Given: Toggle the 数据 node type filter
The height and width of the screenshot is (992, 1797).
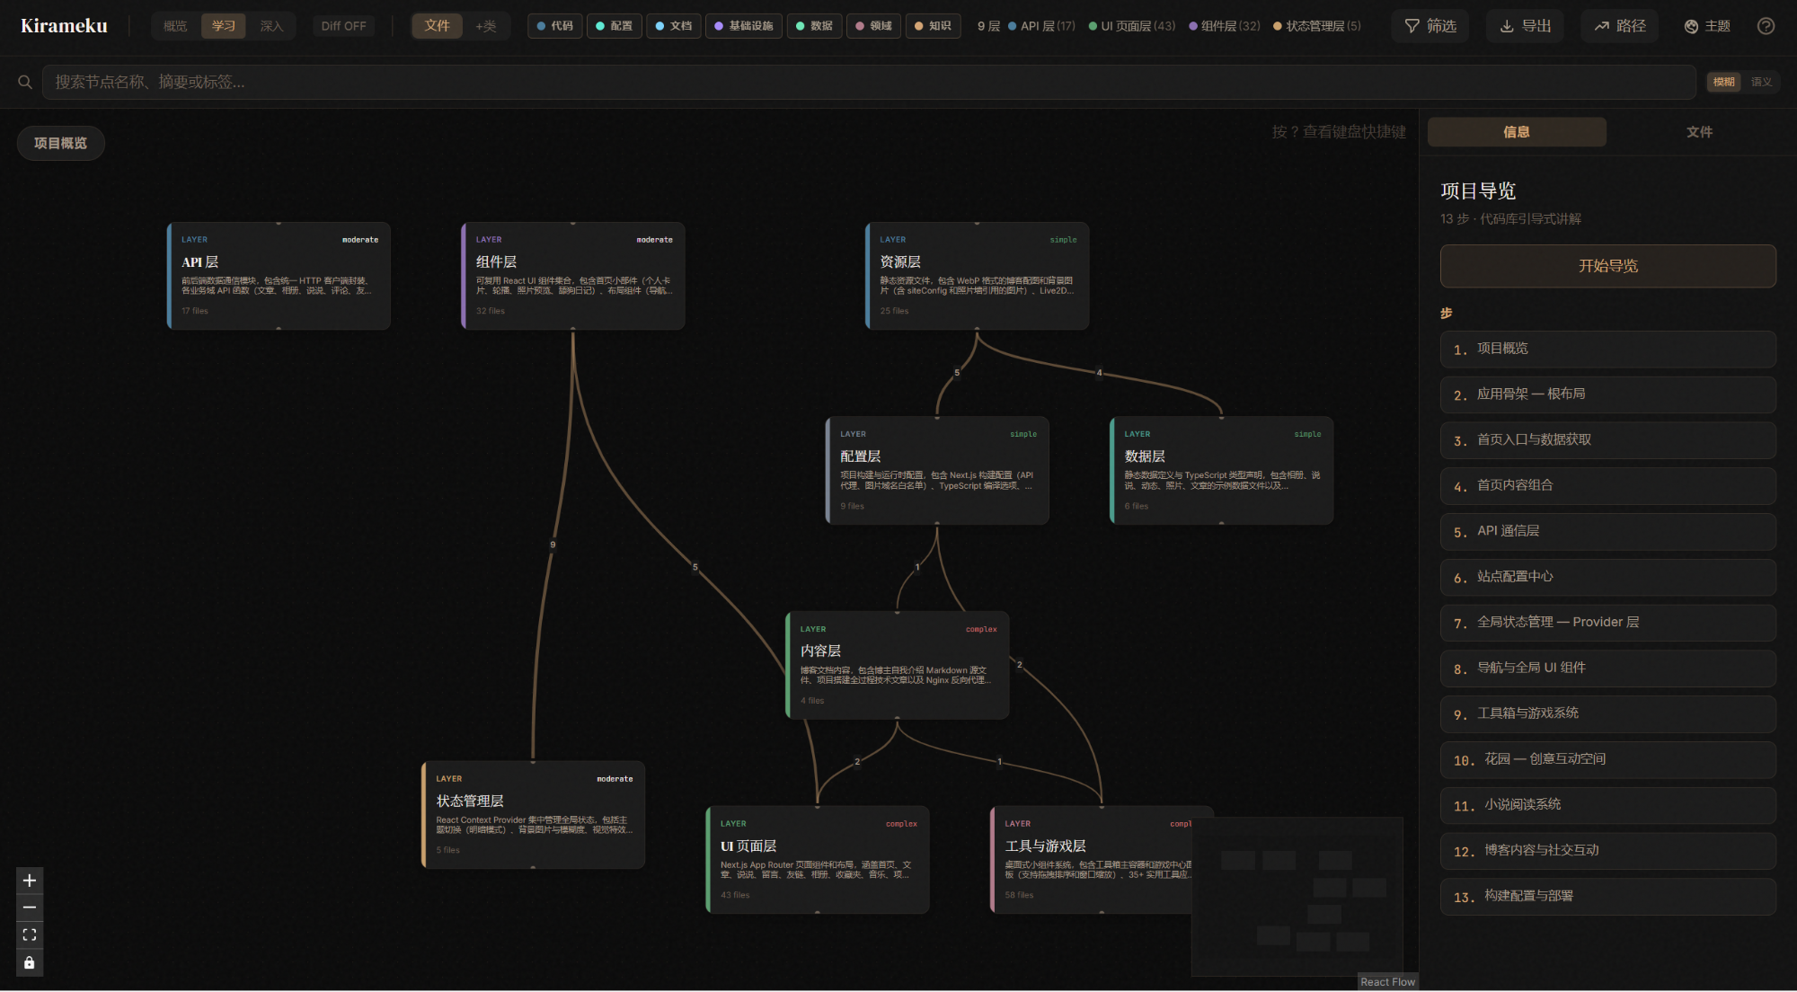Looking at the screenshot, I should tap(814, 26).
